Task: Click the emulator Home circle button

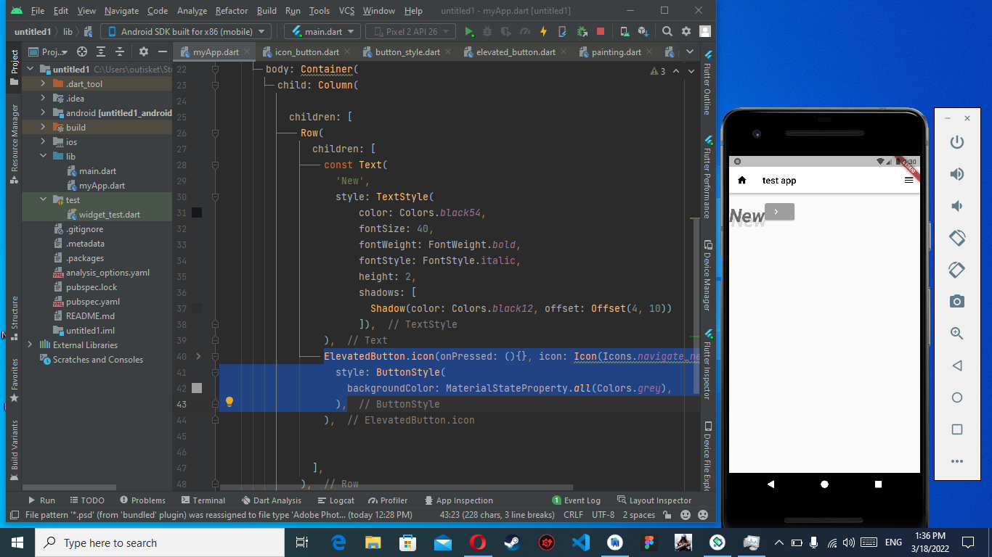Action: click(957, 397)
